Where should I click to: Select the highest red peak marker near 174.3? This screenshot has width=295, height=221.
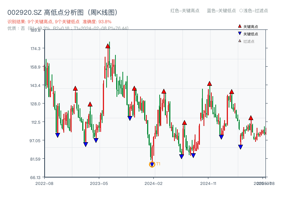click(108, 46)
